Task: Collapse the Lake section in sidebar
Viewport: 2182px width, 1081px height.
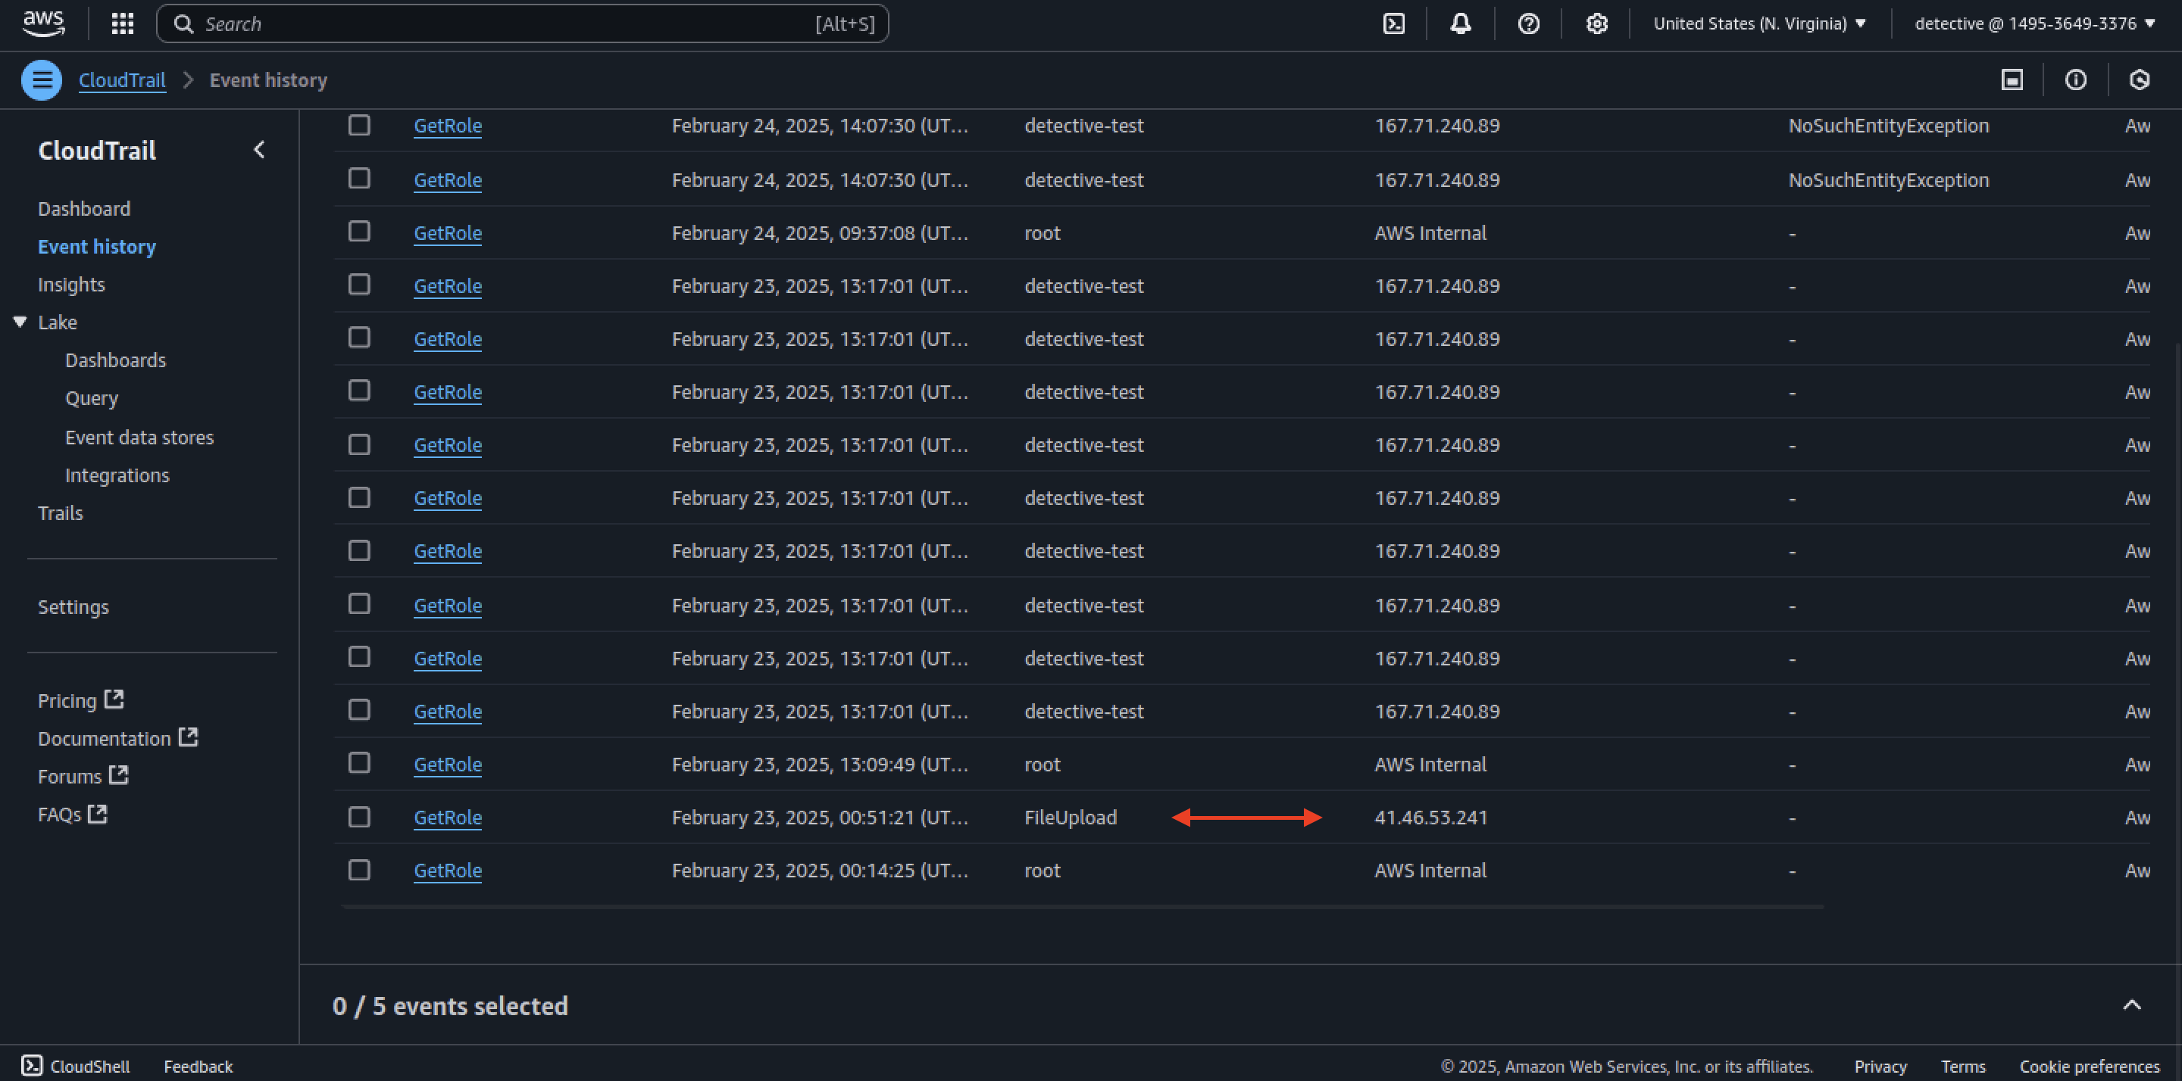Action: tap(20, 322)
